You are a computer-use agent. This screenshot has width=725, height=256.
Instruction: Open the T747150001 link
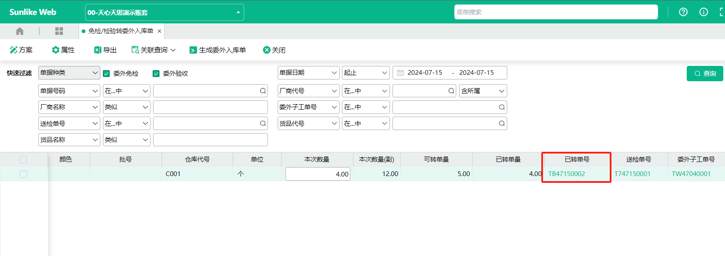[632, 174]
